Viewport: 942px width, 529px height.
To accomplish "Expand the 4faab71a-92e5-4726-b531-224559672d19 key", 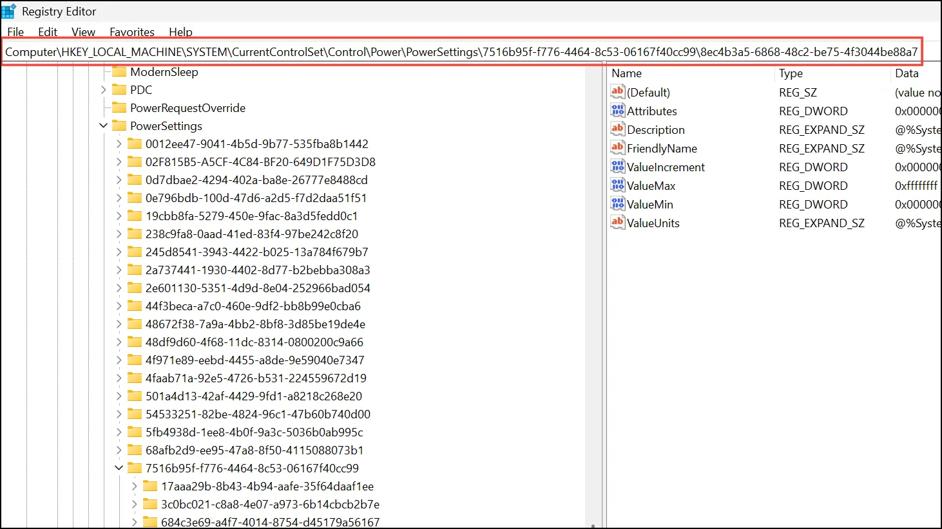I will click(119, 378).
